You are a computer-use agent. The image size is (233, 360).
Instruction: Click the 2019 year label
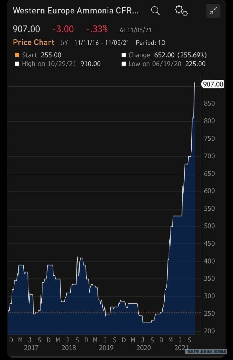[x=106, y=348]
